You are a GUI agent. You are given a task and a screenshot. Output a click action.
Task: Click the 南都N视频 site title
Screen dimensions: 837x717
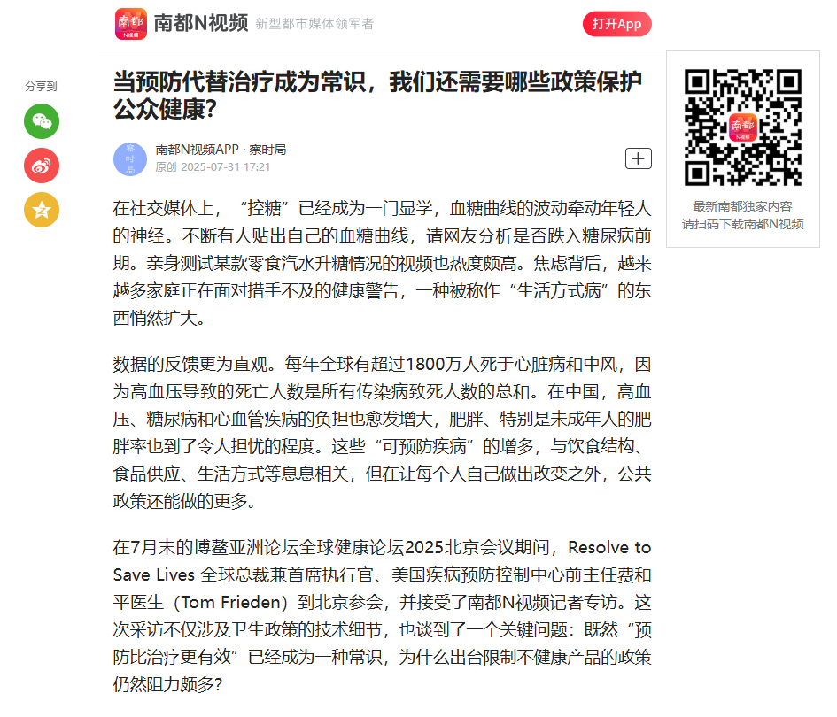201,24
